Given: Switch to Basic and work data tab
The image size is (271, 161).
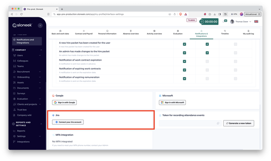Looking at the screenshot, I should point(60,33).
